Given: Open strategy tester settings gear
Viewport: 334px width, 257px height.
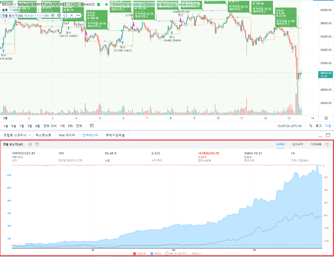Looking at the screenshot, I should [30, 144].
